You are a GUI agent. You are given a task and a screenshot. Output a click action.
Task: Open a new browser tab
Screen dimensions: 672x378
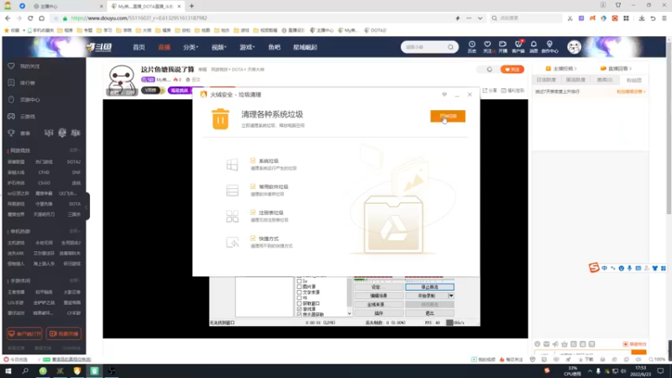[192, 6]
